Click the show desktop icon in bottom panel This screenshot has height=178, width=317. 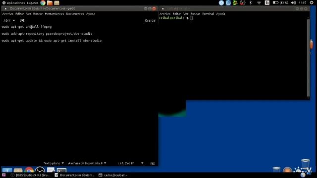tap(4, 175)
